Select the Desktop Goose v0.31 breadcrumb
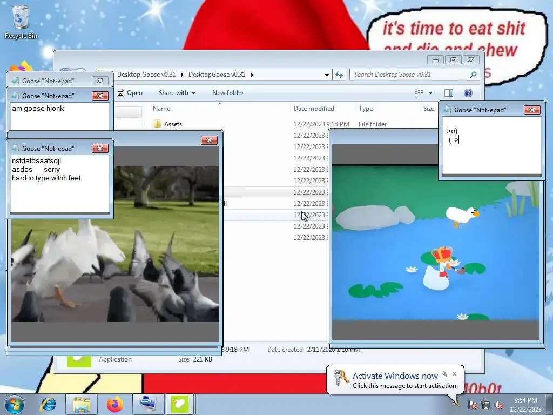Viewport: 553px width, 415px height. click(x=146, y=75)
